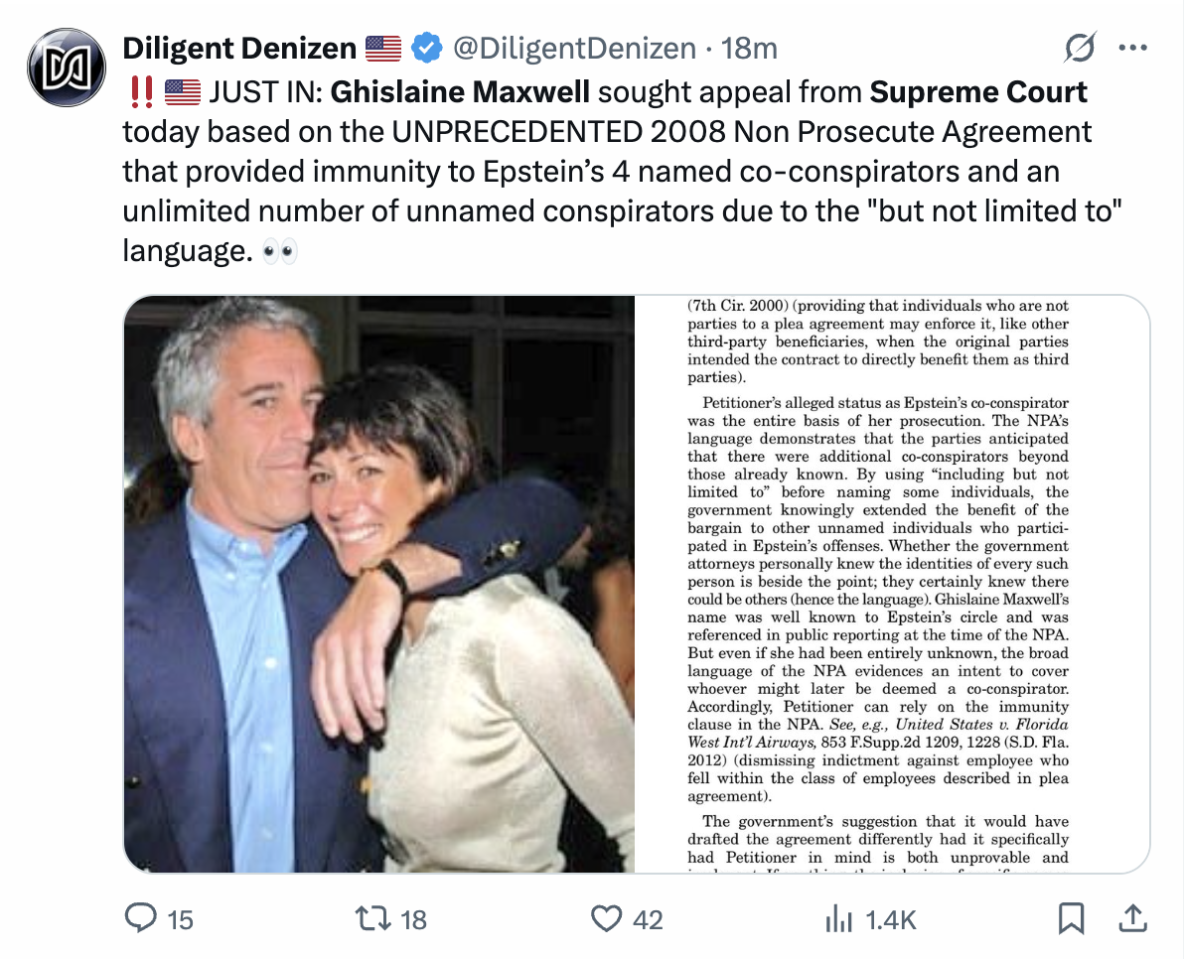1184x959 pixels.
Task: Click the 42 likes count
Action: 648,920
